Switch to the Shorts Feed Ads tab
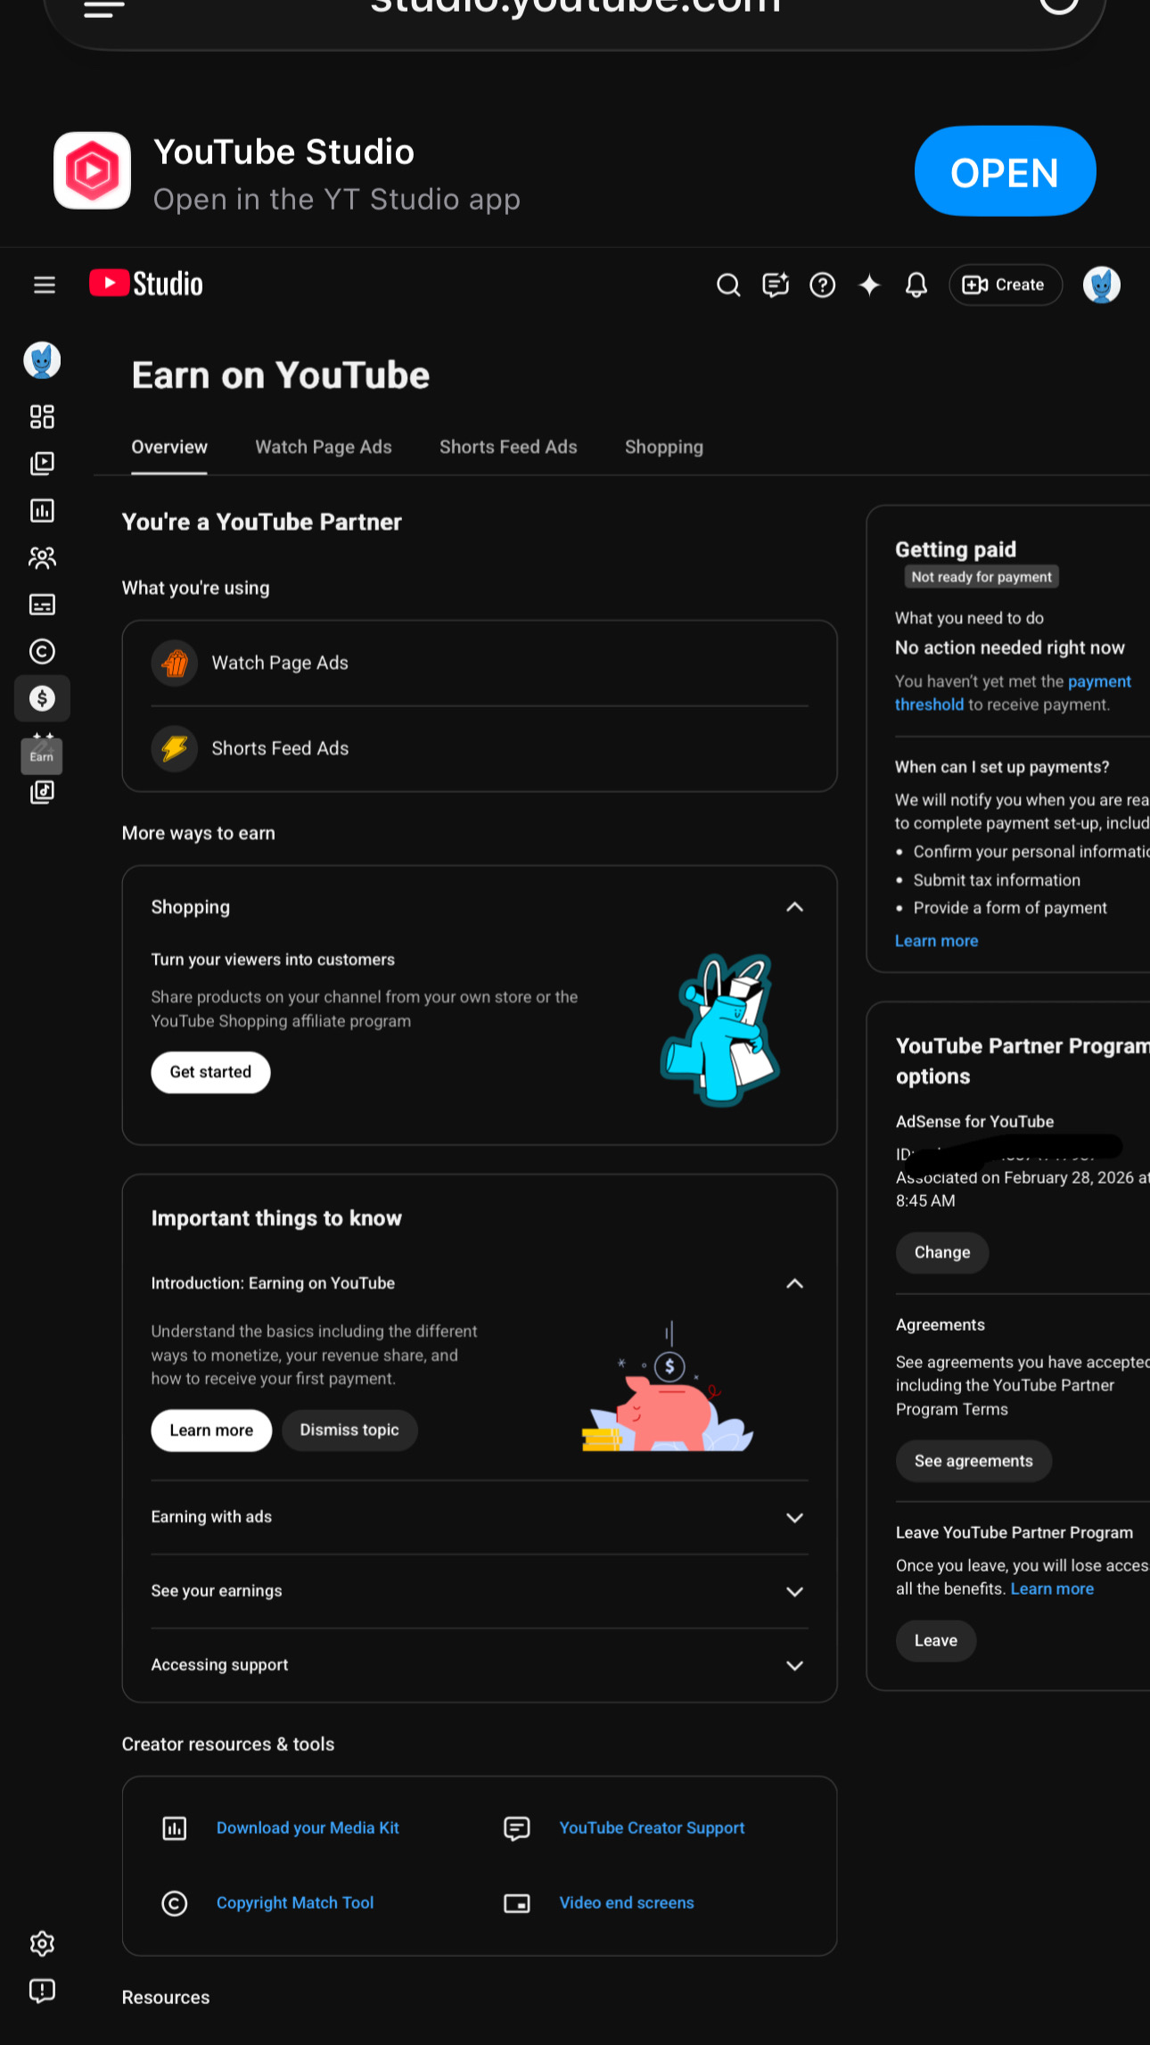 pyautogui.click(x=508, y=447)
